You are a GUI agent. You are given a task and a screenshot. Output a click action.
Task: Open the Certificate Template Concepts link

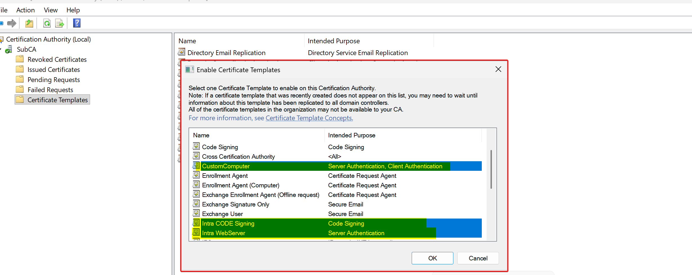pyautogui.click(x=309, y=118)
